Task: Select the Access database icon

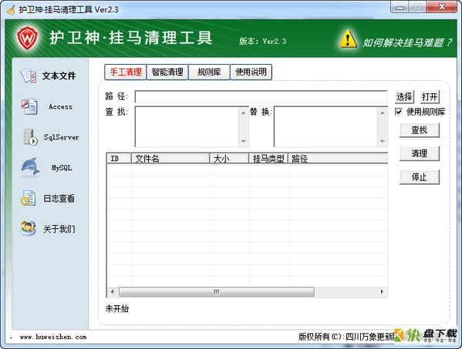Action: [29, 107]
